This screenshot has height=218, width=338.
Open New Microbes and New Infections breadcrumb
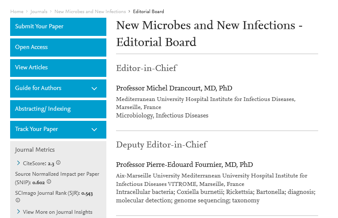(x=90, y=11)
